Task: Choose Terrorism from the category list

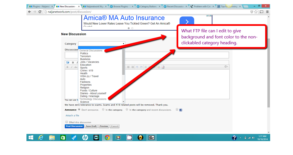Action: 86,56
